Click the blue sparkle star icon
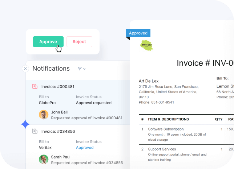Image resolution: width=234 pixels, height=169 pixels. pyautogui.click(x=25, y=124)
